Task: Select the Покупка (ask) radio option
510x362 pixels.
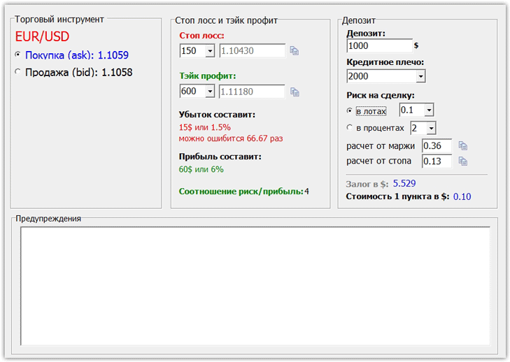Action: pyautogui.click(x=18, y=55)
